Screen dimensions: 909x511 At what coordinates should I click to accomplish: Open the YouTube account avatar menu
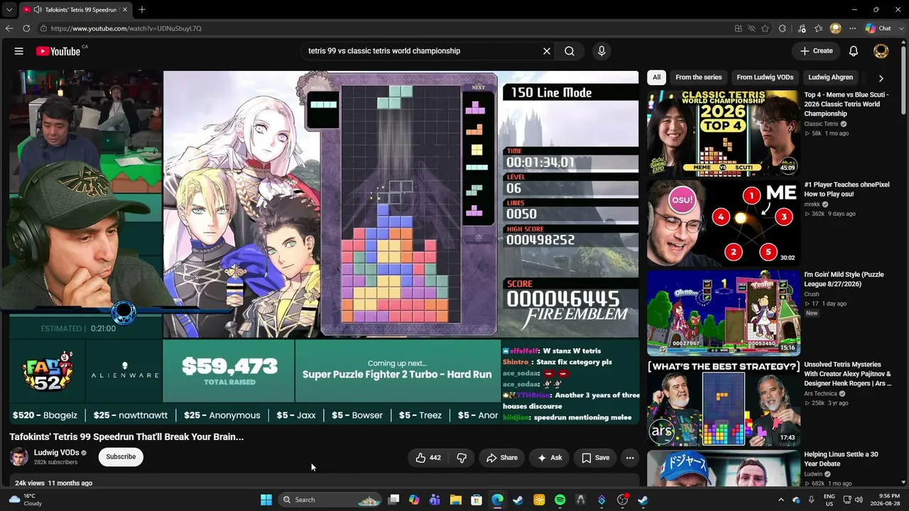881,51
